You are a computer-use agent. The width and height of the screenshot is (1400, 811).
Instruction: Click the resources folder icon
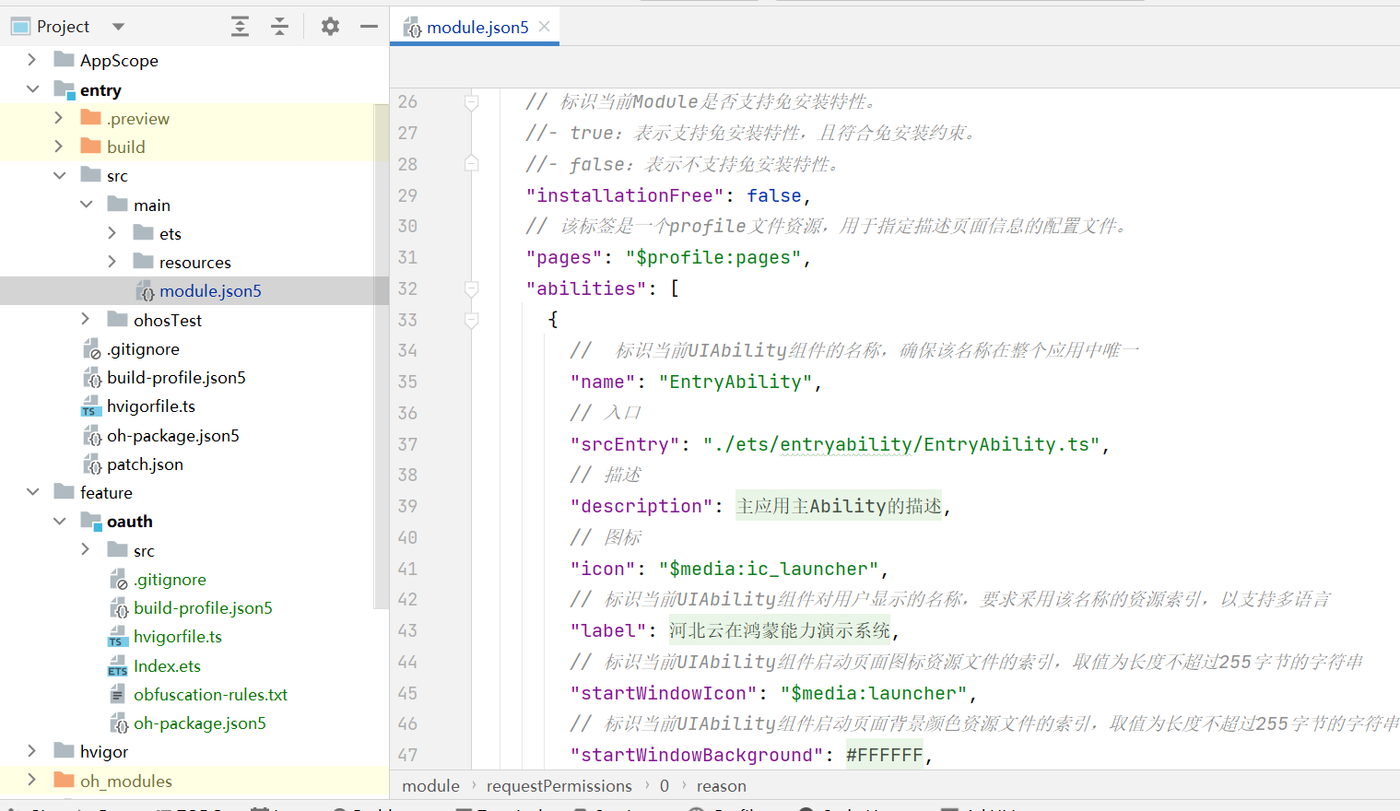(x=143, y=262)
